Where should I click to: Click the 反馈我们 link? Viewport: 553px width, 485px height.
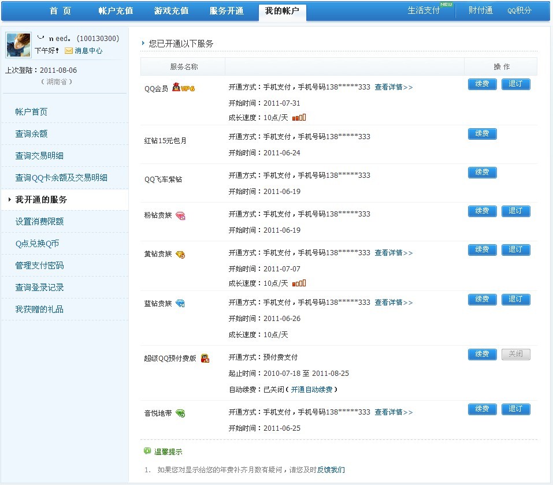click(331, 469)
